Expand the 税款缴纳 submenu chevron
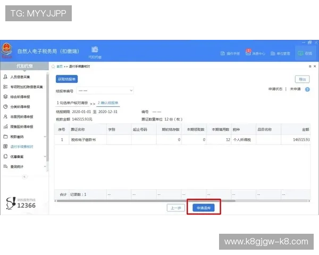The height and width of the screenshot is (255, 319). pyautogui.click(x=45, y=137)
